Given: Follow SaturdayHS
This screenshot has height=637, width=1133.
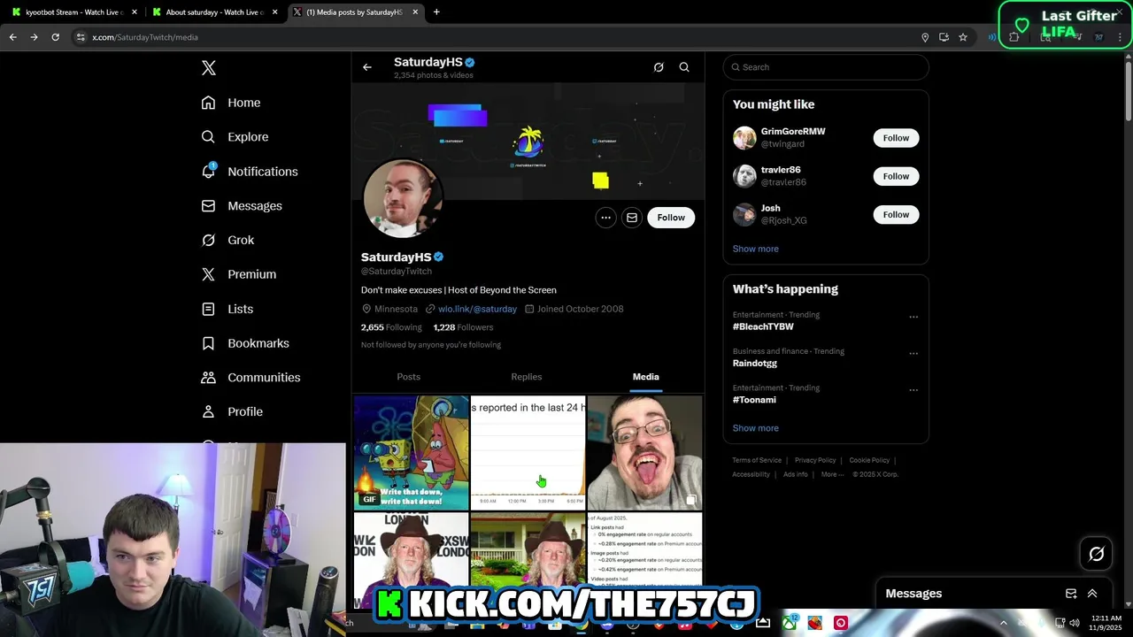Looking at the screenshot, I should point(671,218).
